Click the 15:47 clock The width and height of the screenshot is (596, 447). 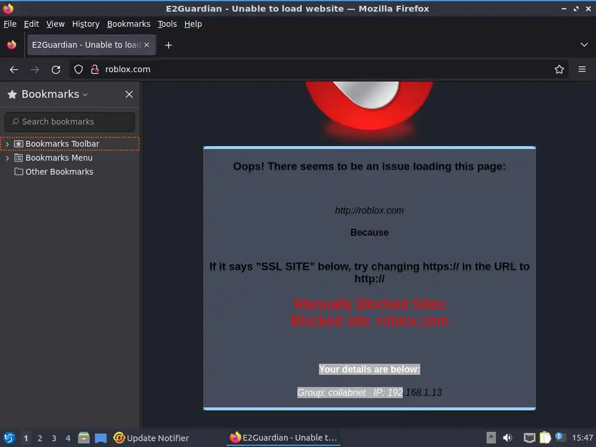pos(582,438)
